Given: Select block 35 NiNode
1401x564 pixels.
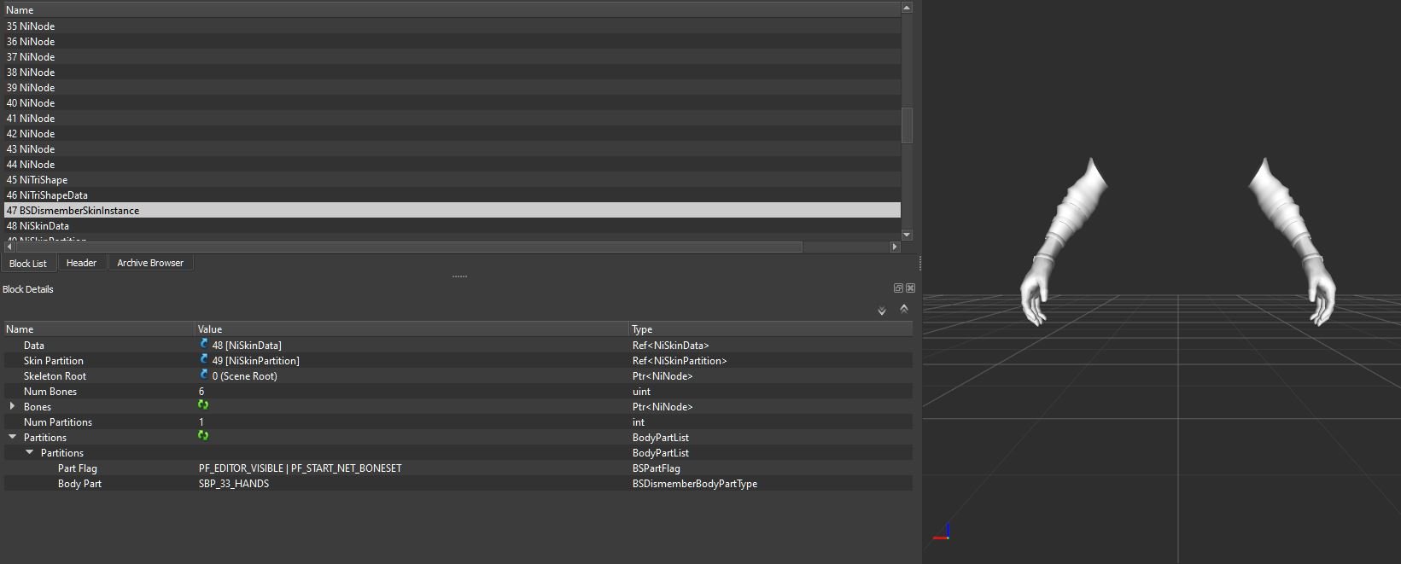Looking at the screenshot, I should click(x=452, y=26).
